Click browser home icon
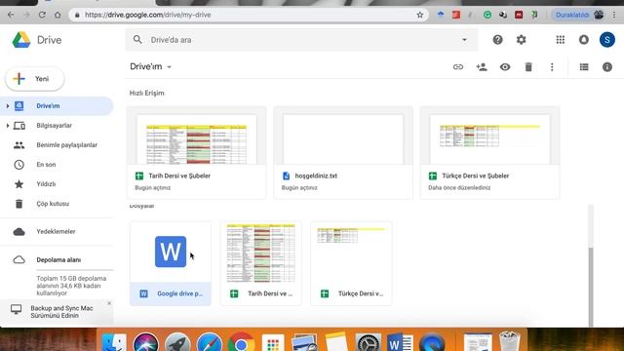This screenshot has height=351, width=624. [x=58, y=15]
